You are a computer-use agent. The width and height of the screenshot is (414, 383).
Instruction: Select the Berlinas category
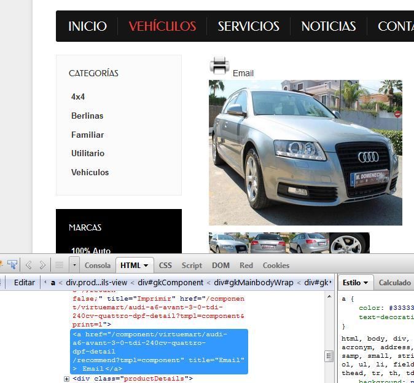87,116
